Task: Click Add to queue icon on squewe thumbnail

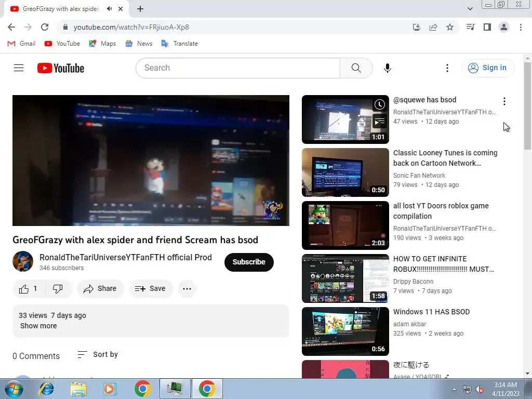Action: point(379,121)
